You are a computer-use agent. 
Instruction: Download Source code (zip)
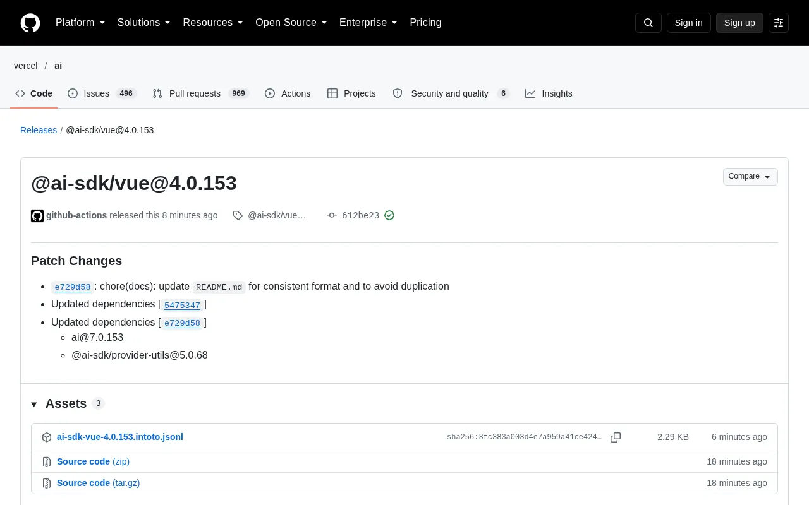point(93,461)
